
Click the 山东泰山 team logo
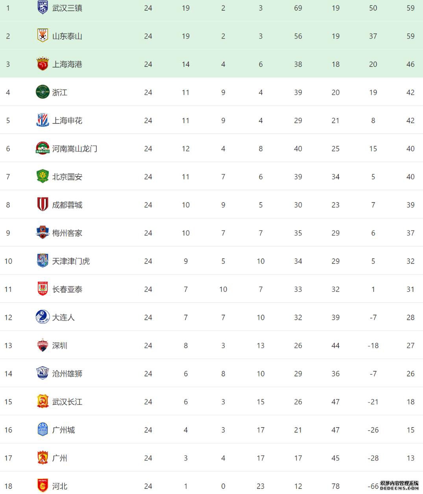[42, 36]
